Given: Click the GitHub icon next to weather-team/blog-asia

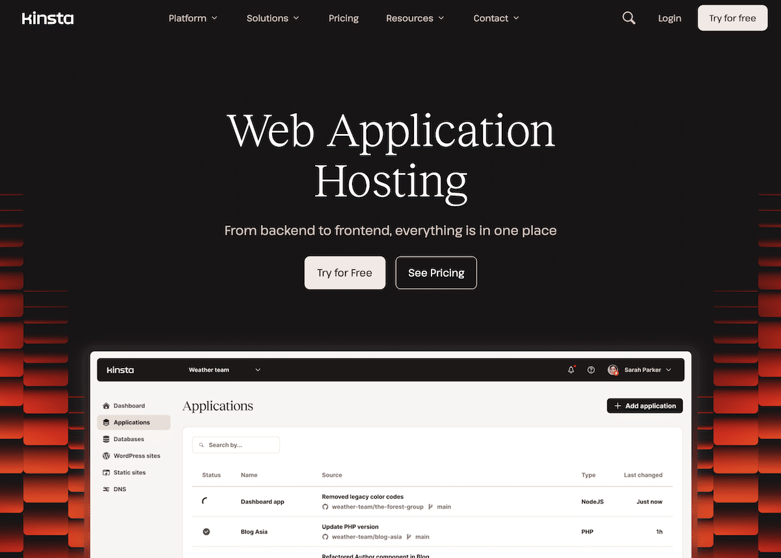Looking at the screenshot, I should (x=325, y=537).
